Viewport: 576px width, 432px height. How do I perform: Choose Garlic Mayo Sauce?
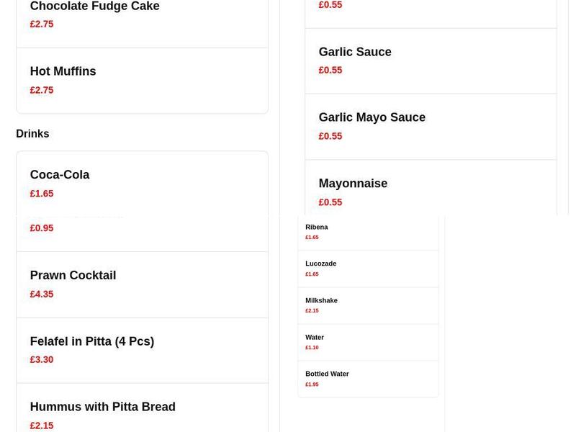click(372, 117)
